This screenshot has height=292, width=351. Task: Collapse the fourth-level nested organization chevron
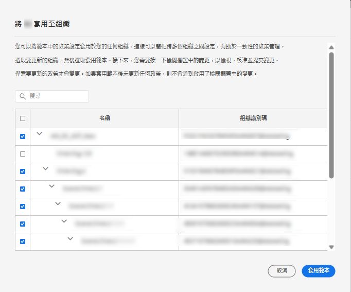pos(58,203)
